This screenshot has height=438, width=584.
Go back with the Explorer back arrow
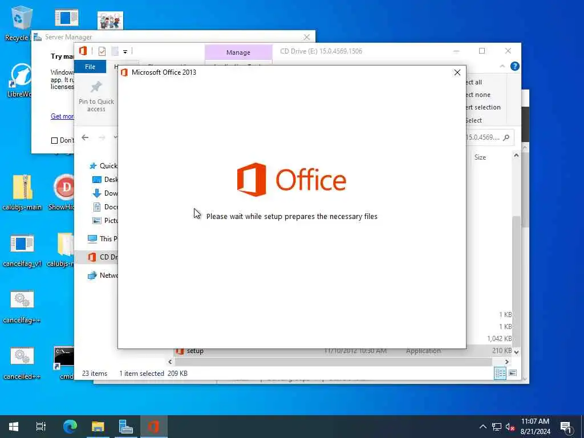point(86,137)
